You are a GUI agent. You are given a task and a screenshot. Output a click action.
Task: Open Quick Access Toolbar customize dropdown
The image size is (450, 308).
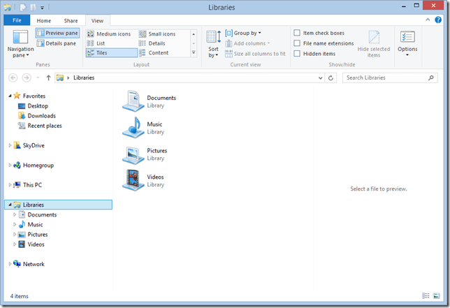point(42,8)
